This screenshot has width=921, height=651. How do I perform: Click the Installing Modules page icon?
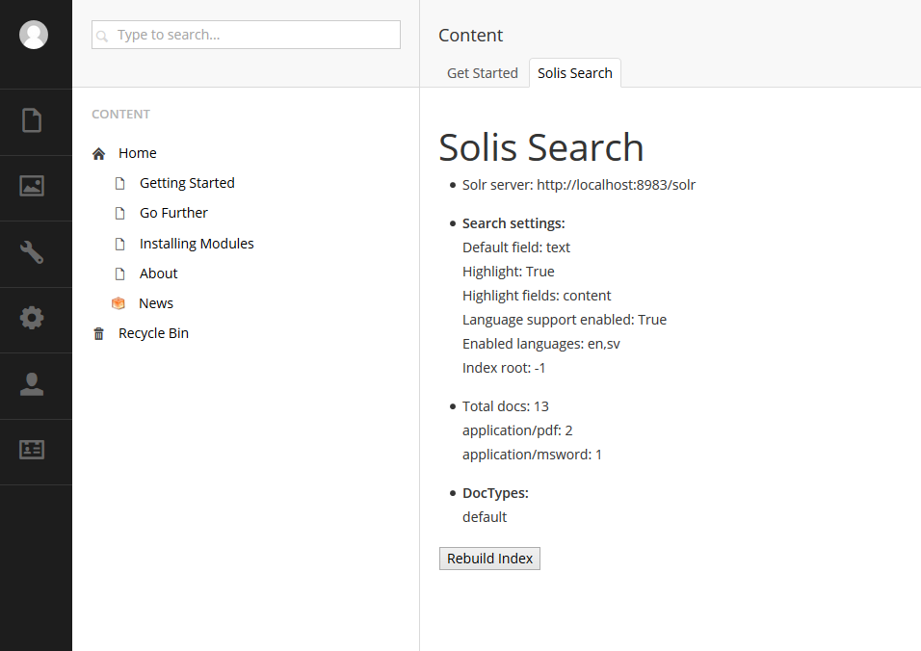click(x=119, y=245)
